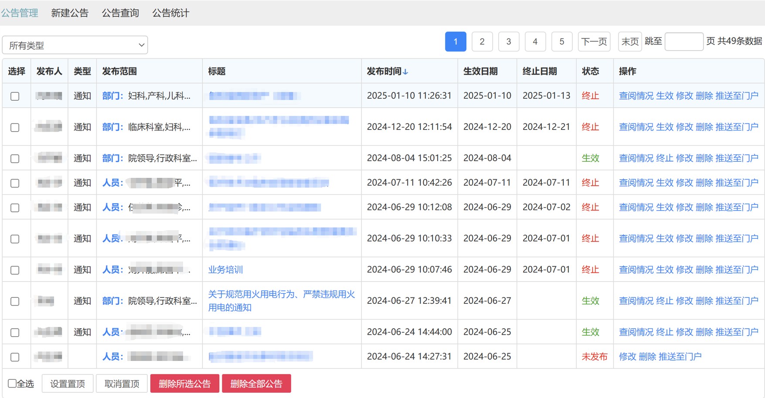This screenshot has height=398, width=765.
Task: Tick the checkbox for the 2025-01-10 announcement
Action: [15, 96]
